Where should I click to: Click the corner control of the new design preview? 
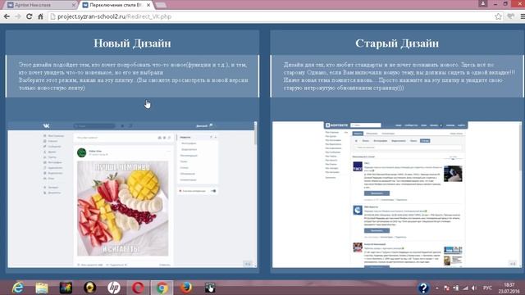[248, 264]
